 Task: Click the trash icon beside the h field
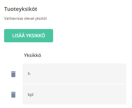coord(13,74)
